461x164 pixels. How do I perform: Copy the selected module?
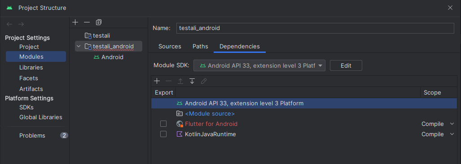click(98, 22)
